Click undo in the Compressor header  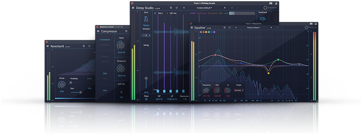(x=126, y=31)
